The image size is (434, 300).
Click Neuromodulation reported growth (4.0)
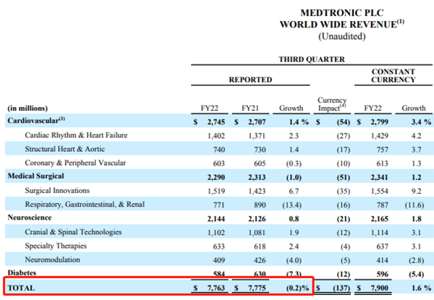pos(294,260)
